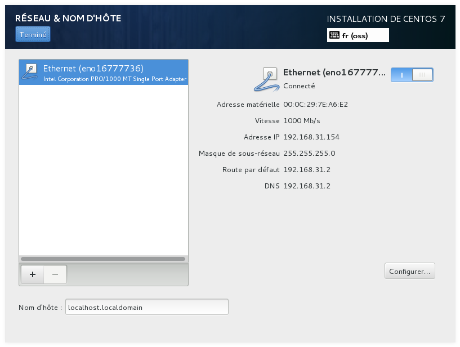
Task: Click the keyboard icon beside fr (oss)
Action: [334, 35]
